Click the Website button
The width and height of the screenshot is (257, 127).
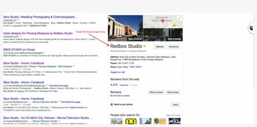coord(160,47)
